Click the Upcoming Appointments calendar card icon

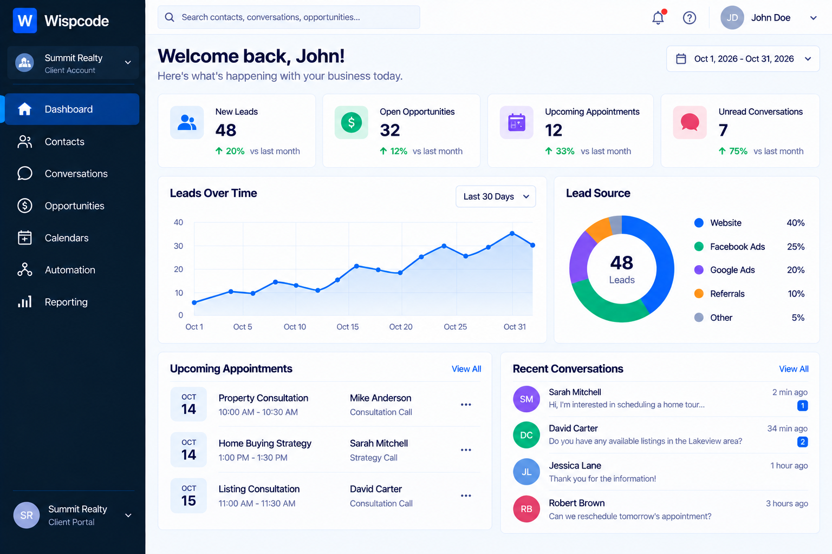[x=517, y=122]
